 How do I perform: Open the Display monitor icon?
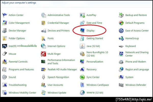coord(82,31)
